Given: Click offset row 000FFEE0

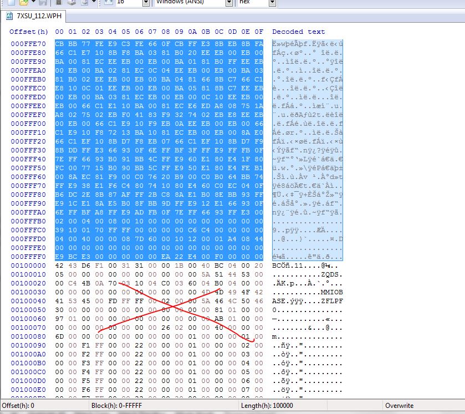Looking at the screenshot, I should point(28,106).
